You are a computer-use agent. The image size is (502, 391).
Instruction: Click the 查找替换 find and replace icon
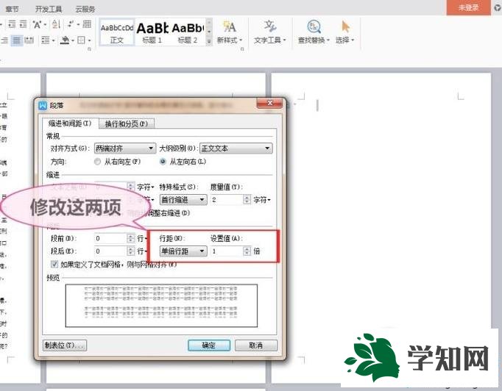[314, 27]
